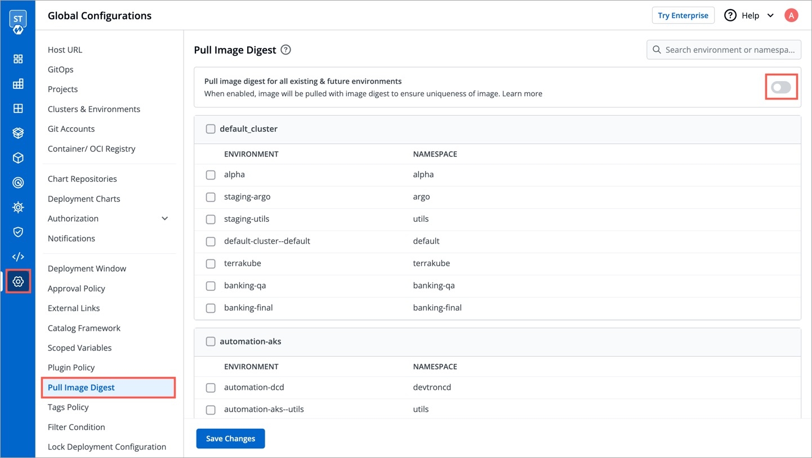Open the shield security icon in sidebar
The width and height of the screenshot is (812, 458).
[18, 232]
